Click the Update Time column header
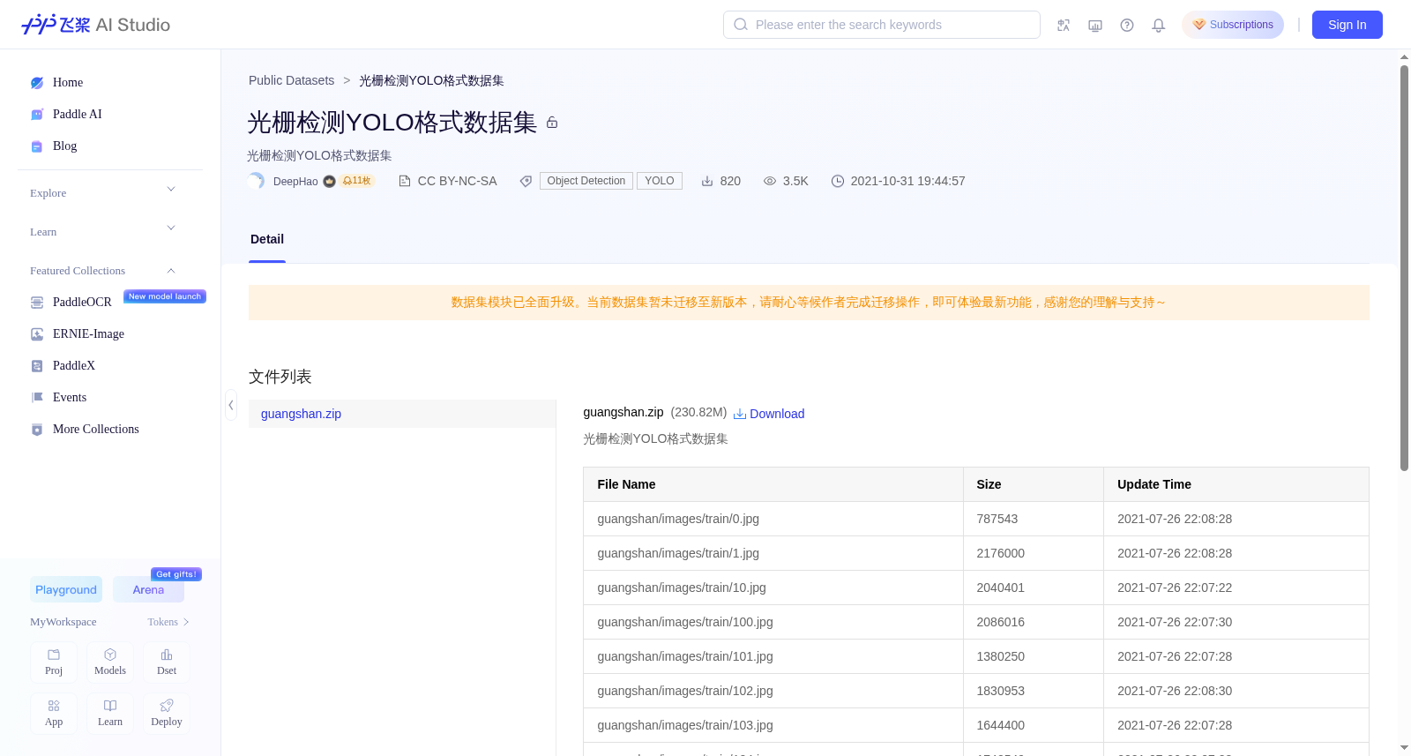Screen dimensions: 1411x756 tap(1236, 484)
